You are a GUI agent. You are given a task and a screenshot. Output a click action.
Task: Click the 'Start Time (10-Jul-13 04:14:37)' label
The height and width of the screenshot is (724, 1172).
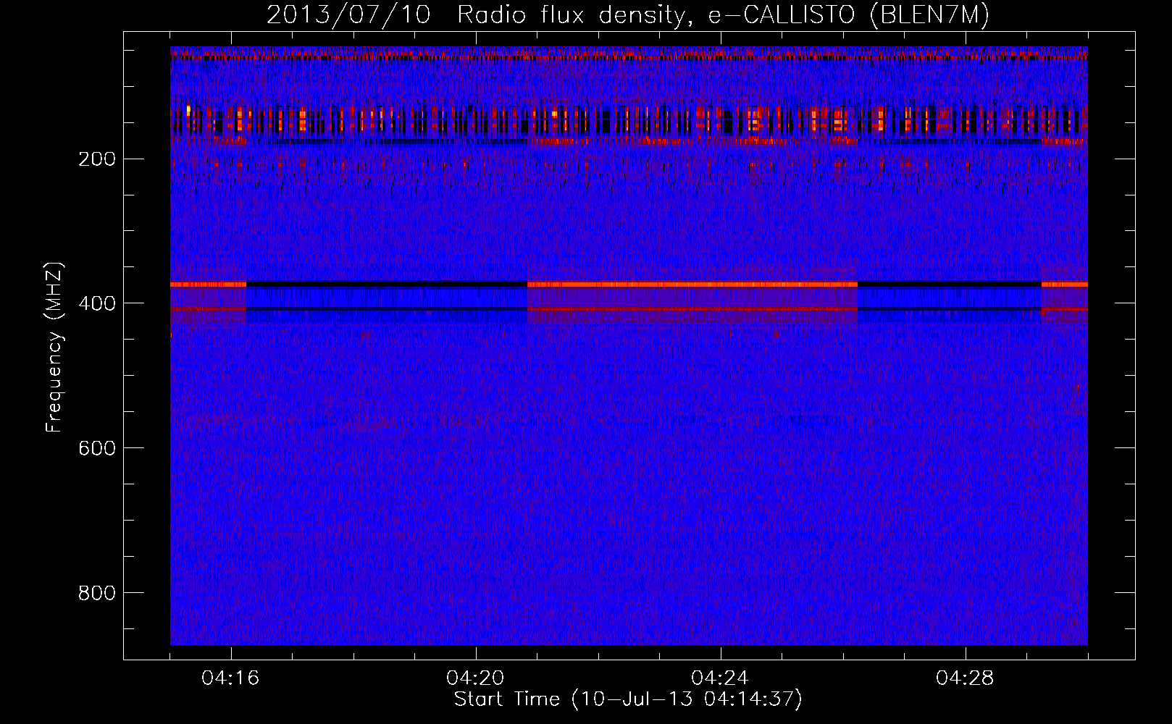click(x=628, y=699)
